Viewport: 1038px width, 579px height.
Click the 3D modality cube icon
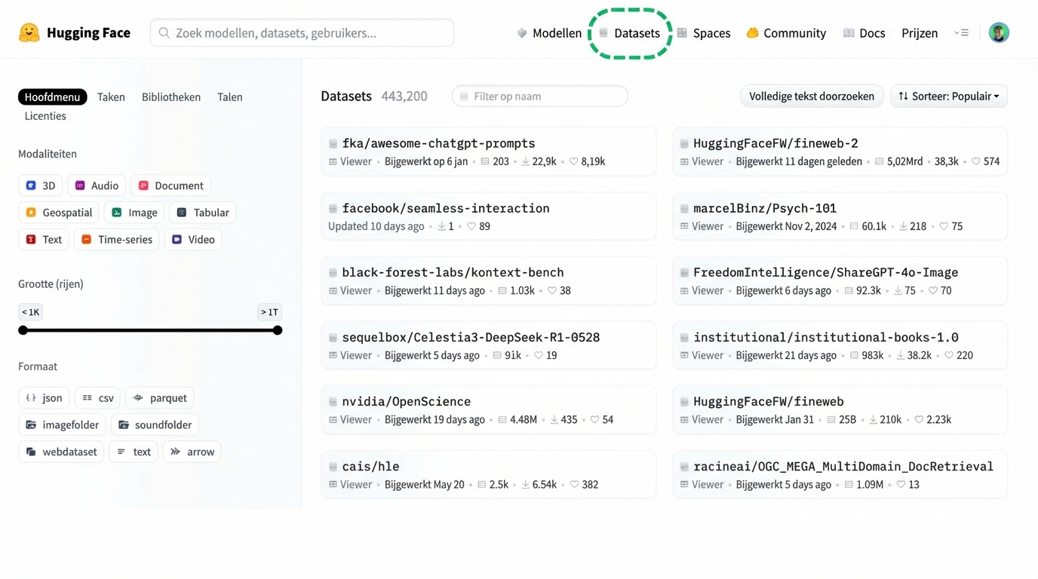coord(31,185)
